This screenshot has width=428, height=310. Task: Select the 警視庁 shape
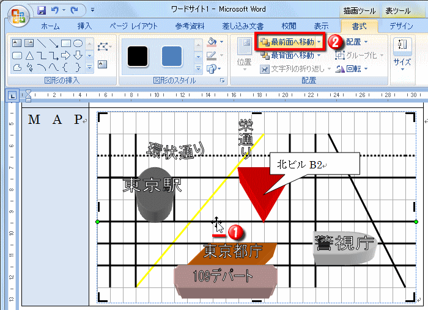(x=344, y=248)
